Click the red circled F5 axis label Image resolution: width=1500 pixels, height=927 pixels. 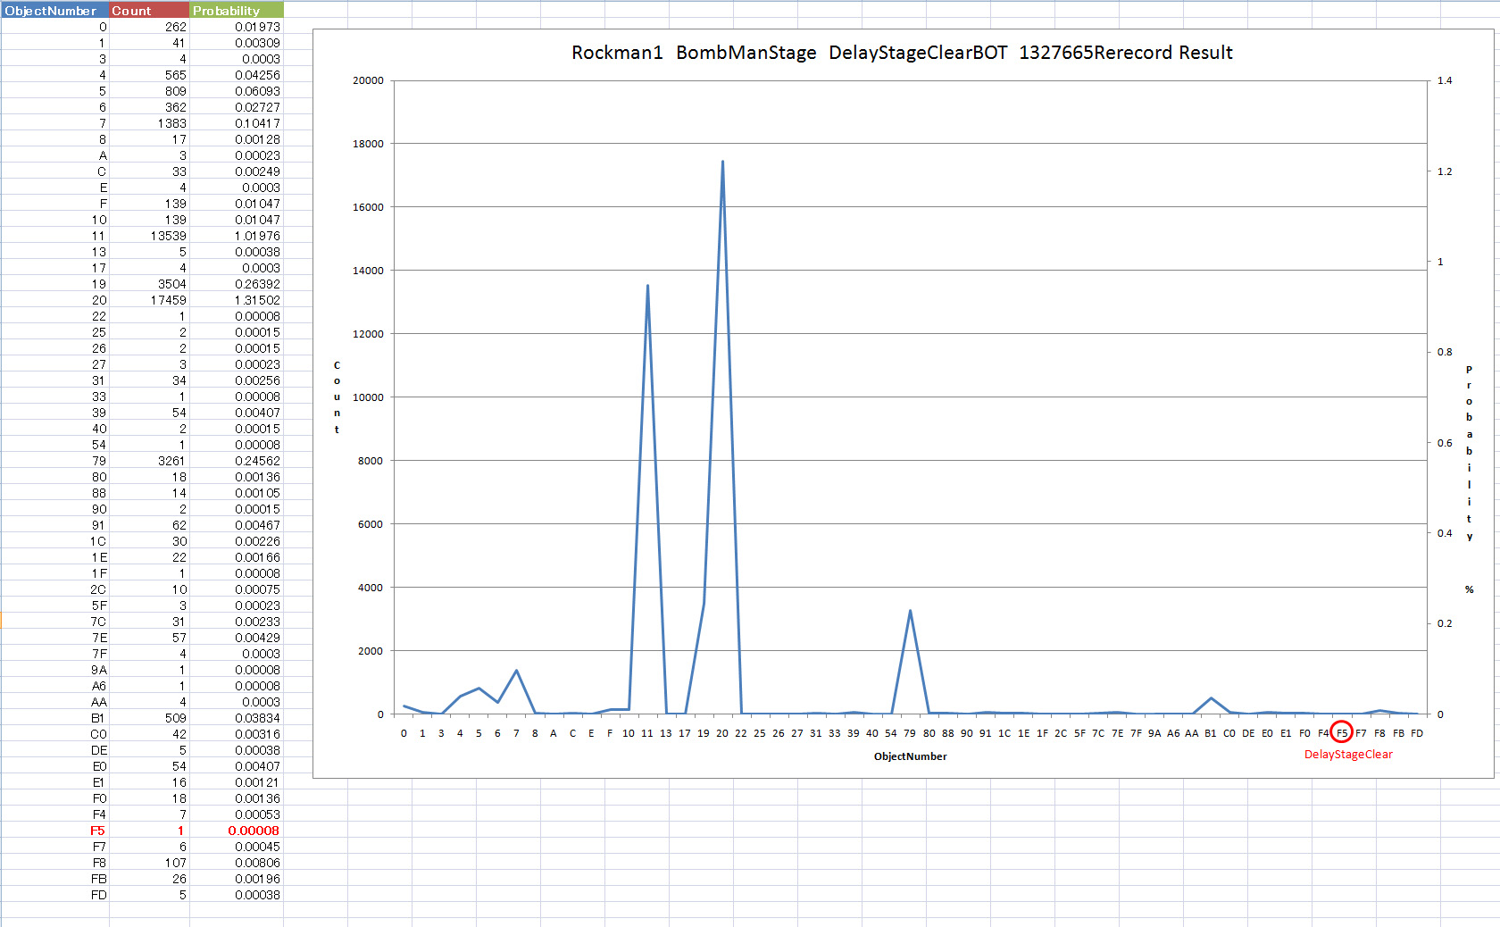click(1341, 732)
